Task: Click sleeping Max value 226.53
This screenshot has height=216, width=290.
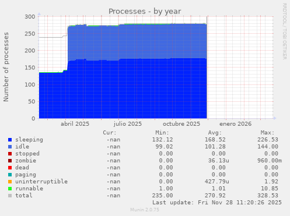Action: [268, 140]
